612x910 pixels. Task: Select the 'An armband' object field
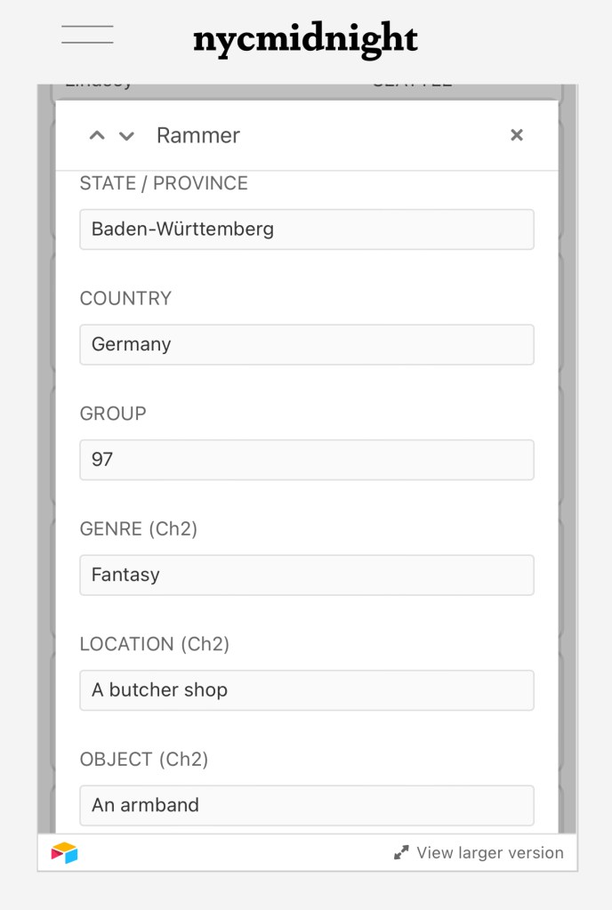(x=307, y=805)
